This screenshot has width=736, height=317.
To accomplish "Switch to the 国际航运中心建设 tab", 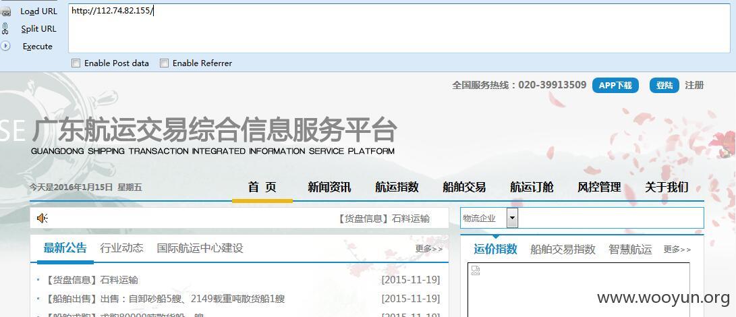I will pyautogui.click(x=200, y=248).
